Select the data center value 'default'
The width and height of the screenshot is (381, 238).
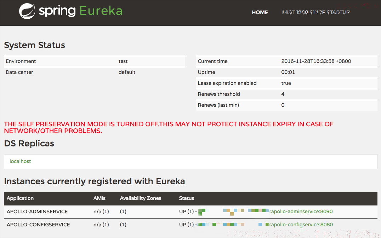click(x=127, y=72)
